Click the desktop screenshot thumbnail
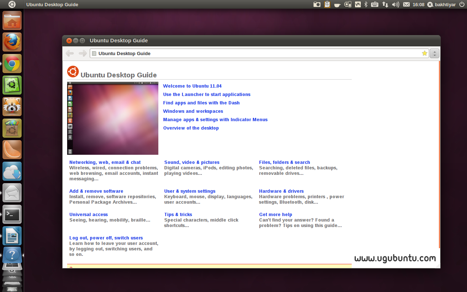The width and height of the screenshot is (467, 292). [113, 118]
